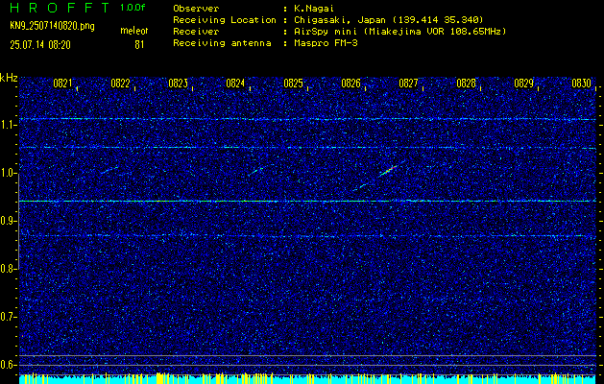Image resolution: width=604 pixels, height=384 pixels.
Task: Click the 0827 time marker
Action: pos(408,84)
